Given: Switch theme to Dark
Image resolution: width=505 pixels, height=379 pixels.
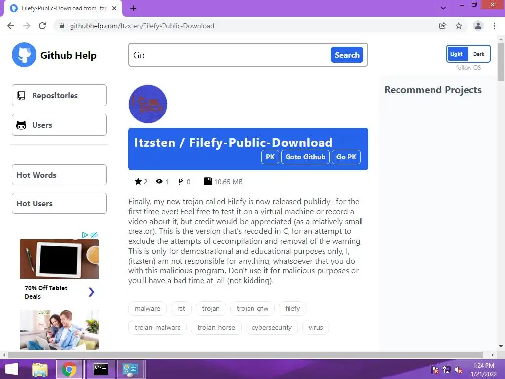Looking at the screenshot, I should (x=478, y=54).
